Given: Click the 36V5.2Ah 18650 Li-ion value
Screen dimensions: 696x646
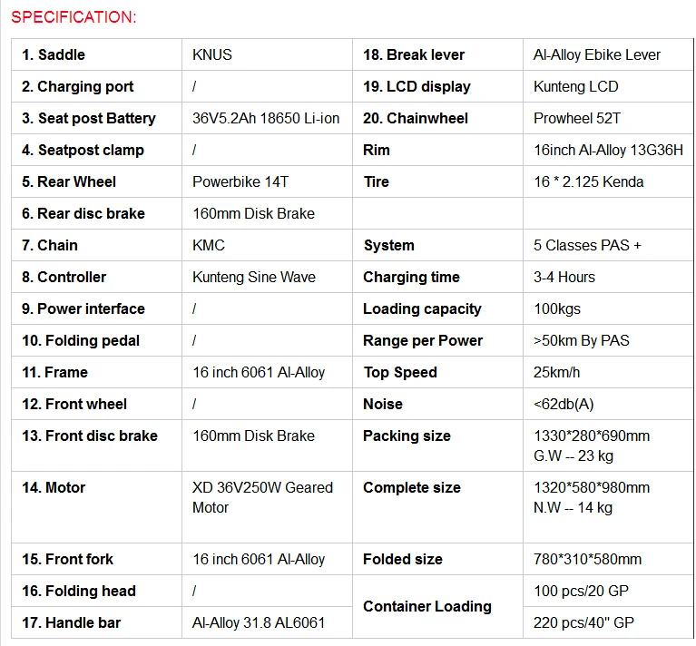Looking at the screenshot, I should click(266, 118).
